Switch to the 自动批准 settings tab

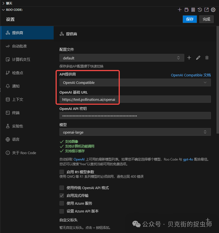[27, 46]
